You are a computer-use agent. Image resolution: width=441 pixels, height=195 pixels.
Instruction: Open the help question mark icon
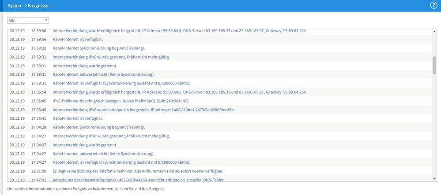(433, 5)
